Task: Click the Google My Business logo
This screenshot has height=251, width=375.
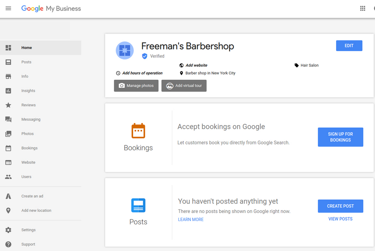Action: [x=51, y=9]
